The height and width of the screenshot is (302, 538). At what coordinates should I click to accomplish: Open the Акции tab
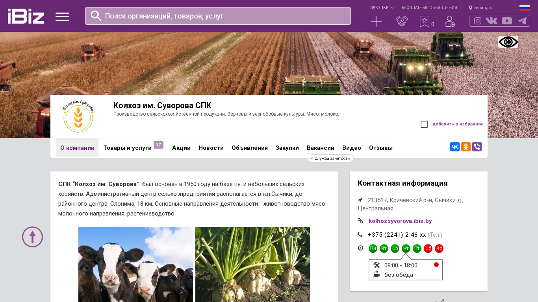pos(181,148)
